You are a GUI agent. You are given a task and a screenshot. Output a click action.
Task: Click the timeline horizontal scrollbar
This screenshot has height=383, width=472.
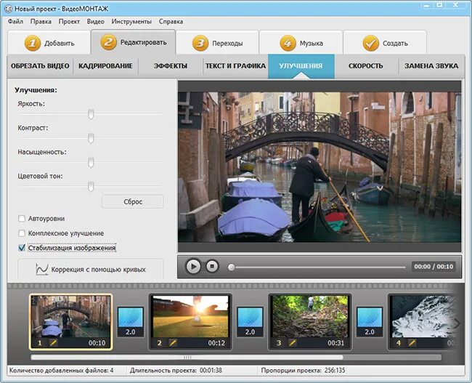[187, 357]
